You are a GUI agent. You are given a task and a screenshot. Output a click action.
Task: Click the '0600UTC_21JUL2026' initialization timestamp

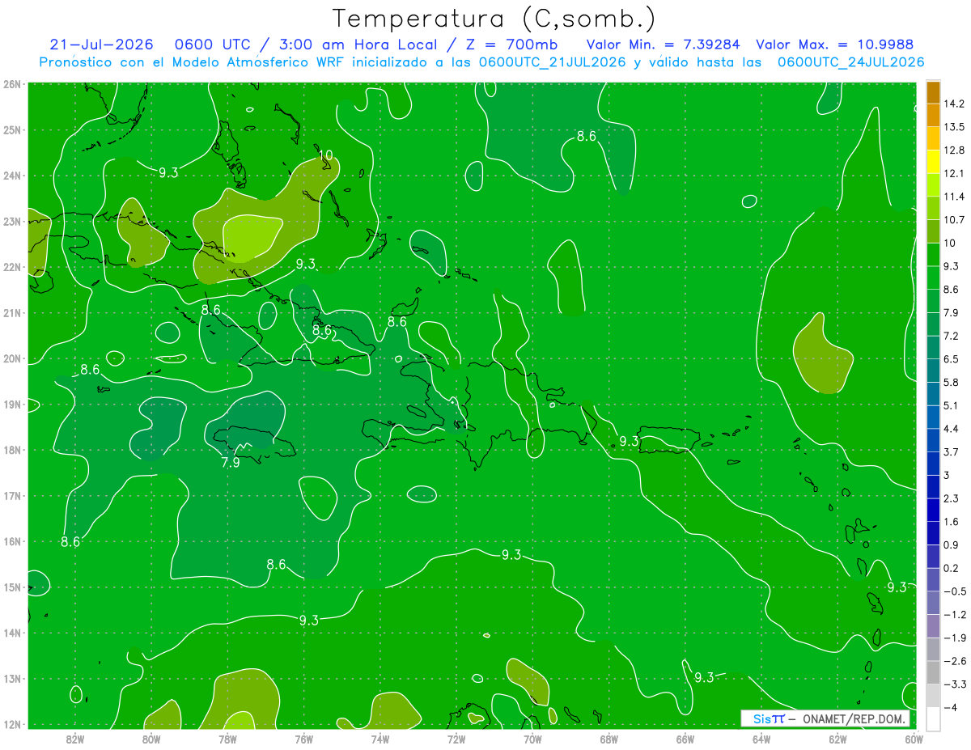pyautogui.click(x=552, y=61)
